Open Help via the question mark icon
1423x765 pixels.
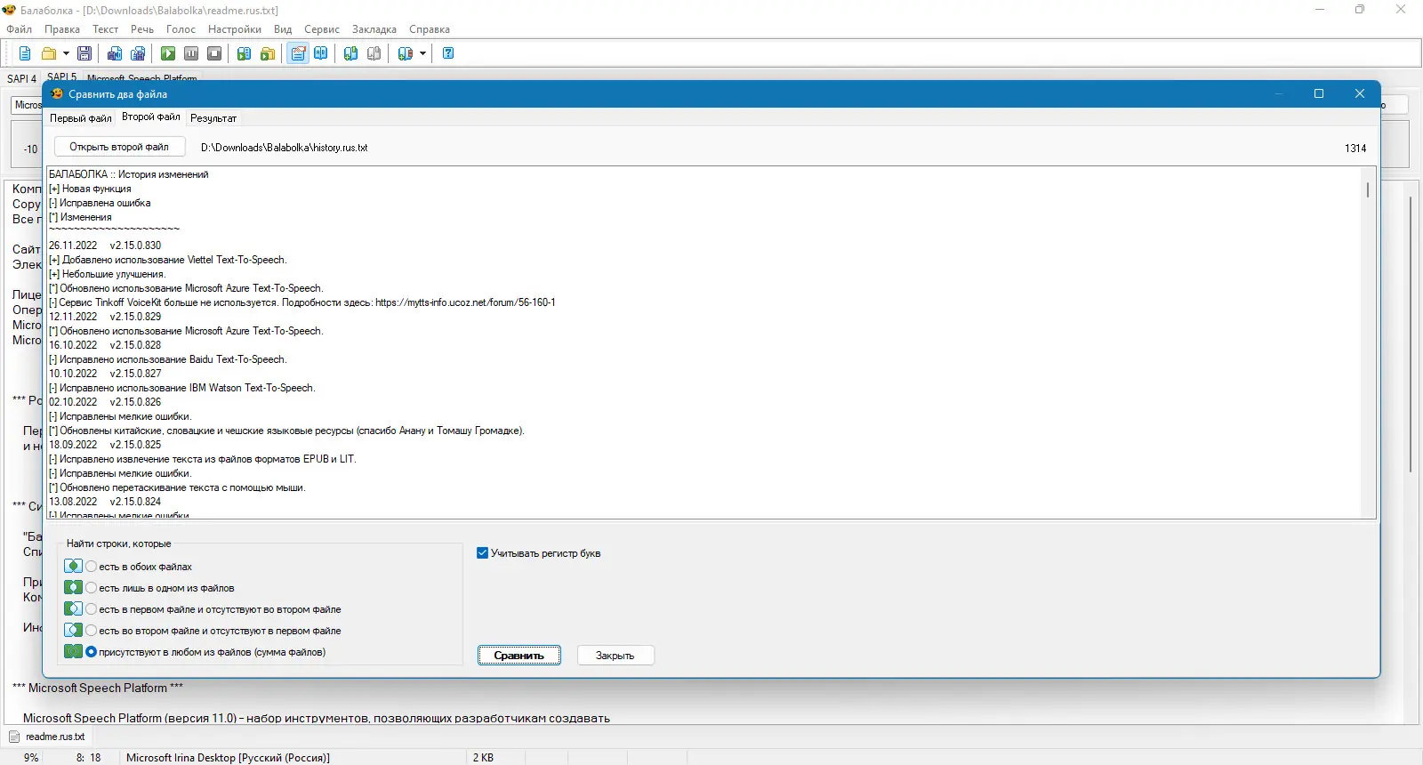pos(448,53)
